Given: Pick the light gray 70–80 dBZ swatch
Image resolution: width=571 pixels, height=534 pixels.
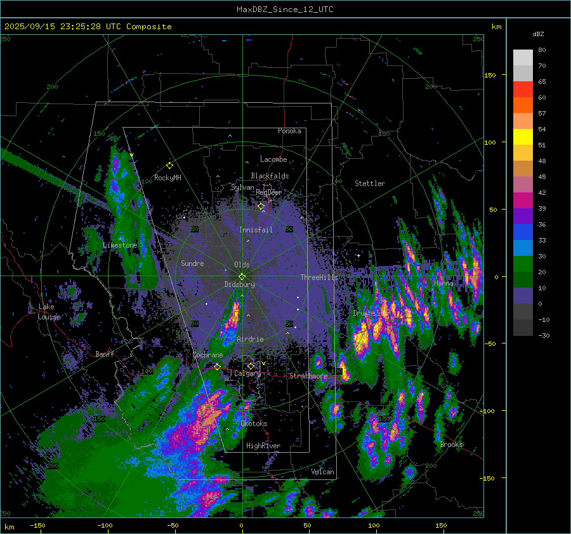Looking at the screenshot, I should pyautogui.click(x=523, y=58).
